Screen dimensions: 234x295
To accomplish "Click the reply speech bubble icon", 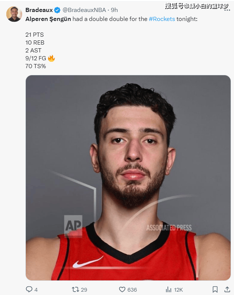I will 29,289.
